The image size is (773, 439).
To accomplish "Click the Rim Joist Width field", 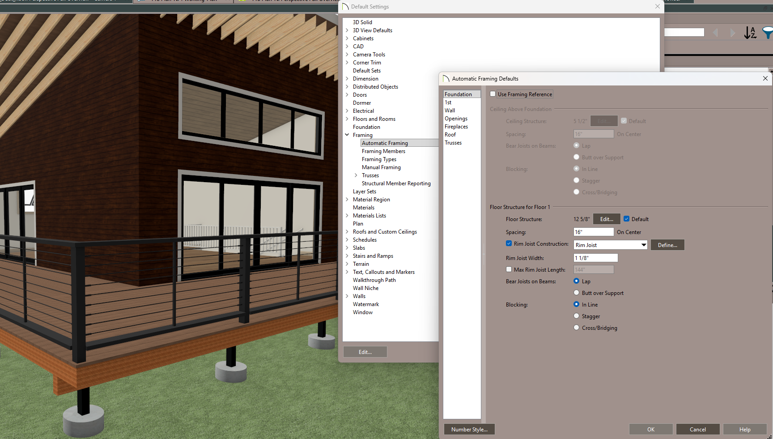I will tap(595, 258).
